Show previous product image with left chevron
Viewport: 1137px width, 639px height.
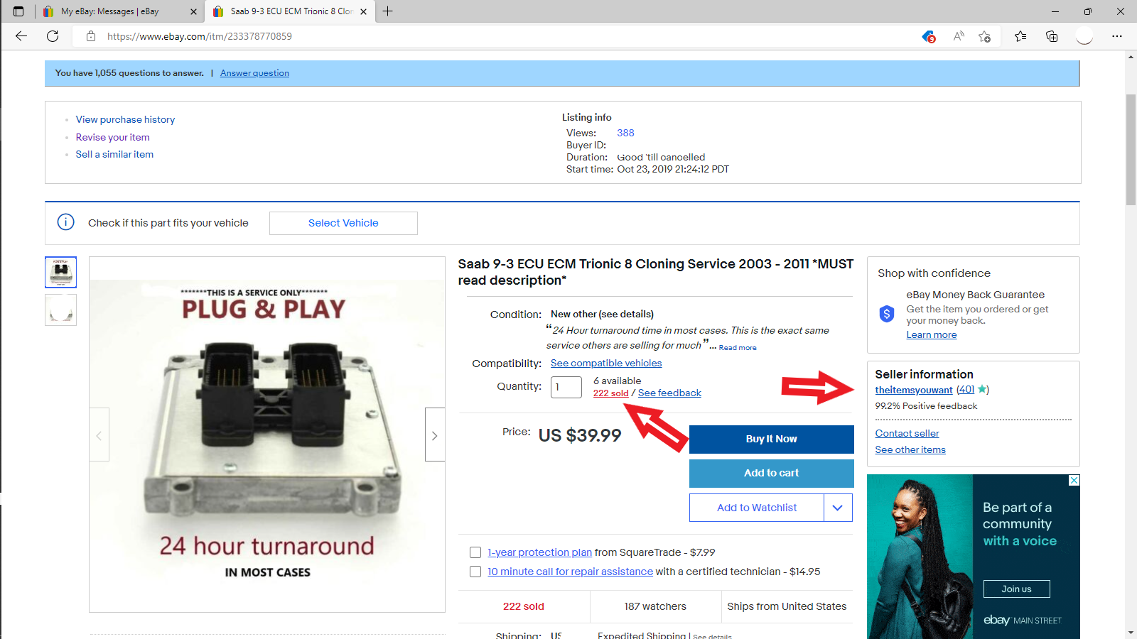tap(99, 435)
